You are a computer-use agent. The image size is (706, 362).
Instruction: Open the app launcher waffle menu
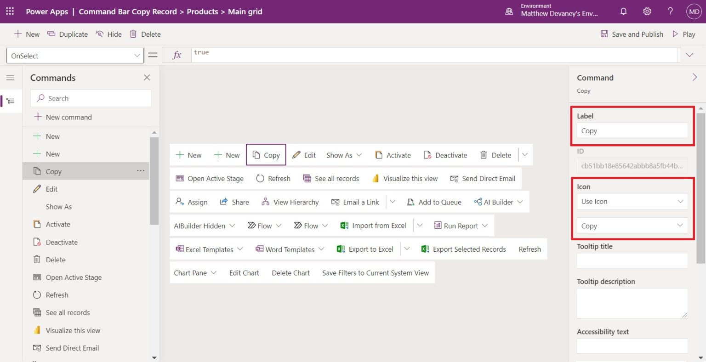point(10,11)
